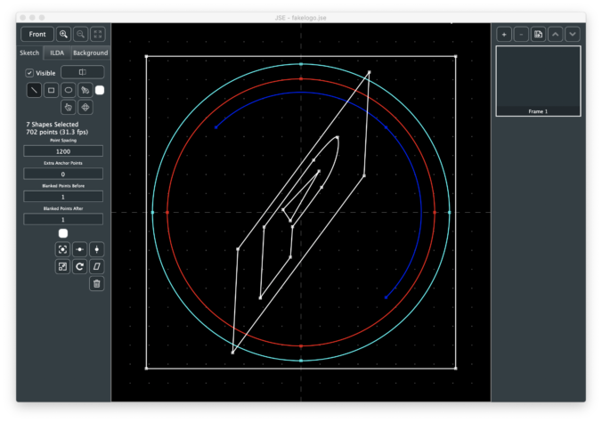Click the trash icon to delete shapes
Image resolution: width=602 pixels, height=422 pixels.
click(x=96, y=283)
